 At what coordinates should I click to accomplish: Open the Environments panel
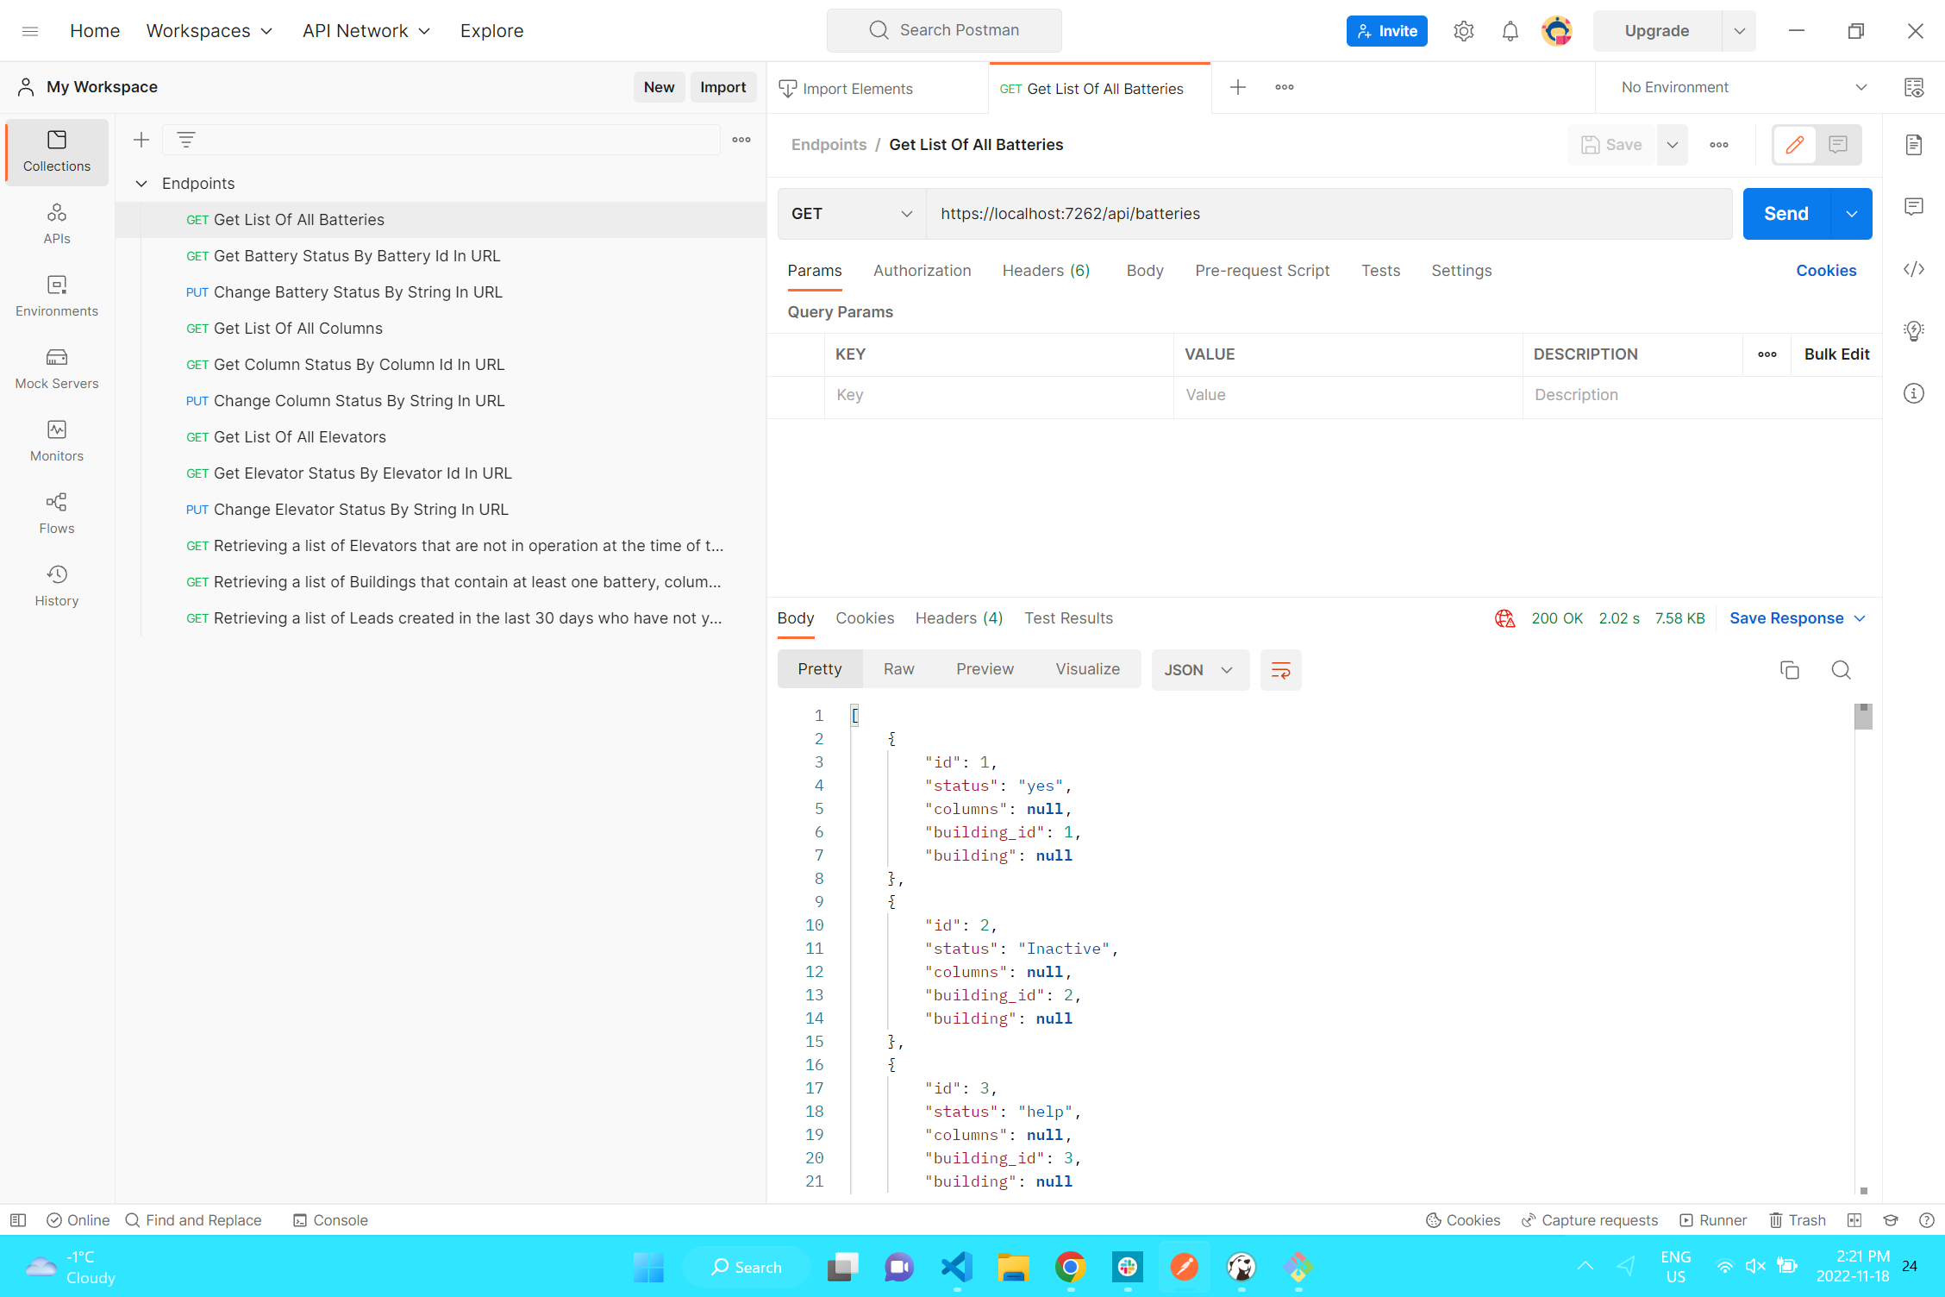[x=56, y=296]
